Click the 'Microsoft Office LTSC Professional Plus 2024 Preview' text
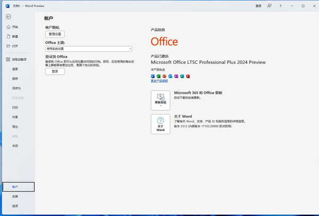 pyautogui.click(x=208, y=62)
